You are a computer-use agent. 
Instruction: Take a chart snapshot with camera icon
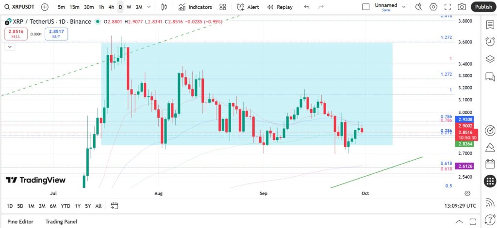[x=462, y=7]
